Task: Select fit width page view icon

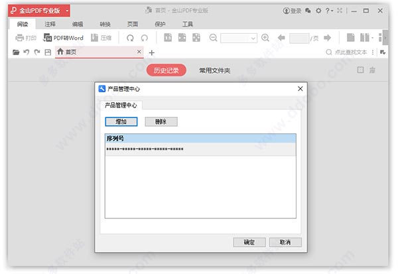Action: [x=182, y=38]
